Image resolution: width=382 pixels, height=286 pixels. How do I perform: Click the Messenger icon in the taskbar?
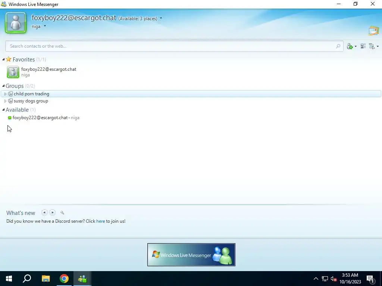(x=82, y=279)
